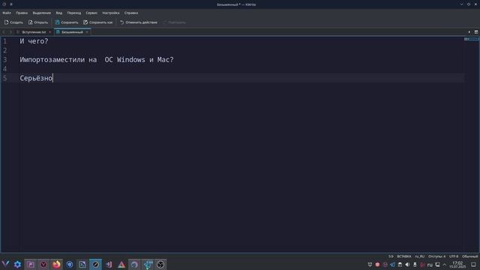This screenshot has height=270, width=480.
Task: Open Telegram from the system tray
Action: (392, 265)
